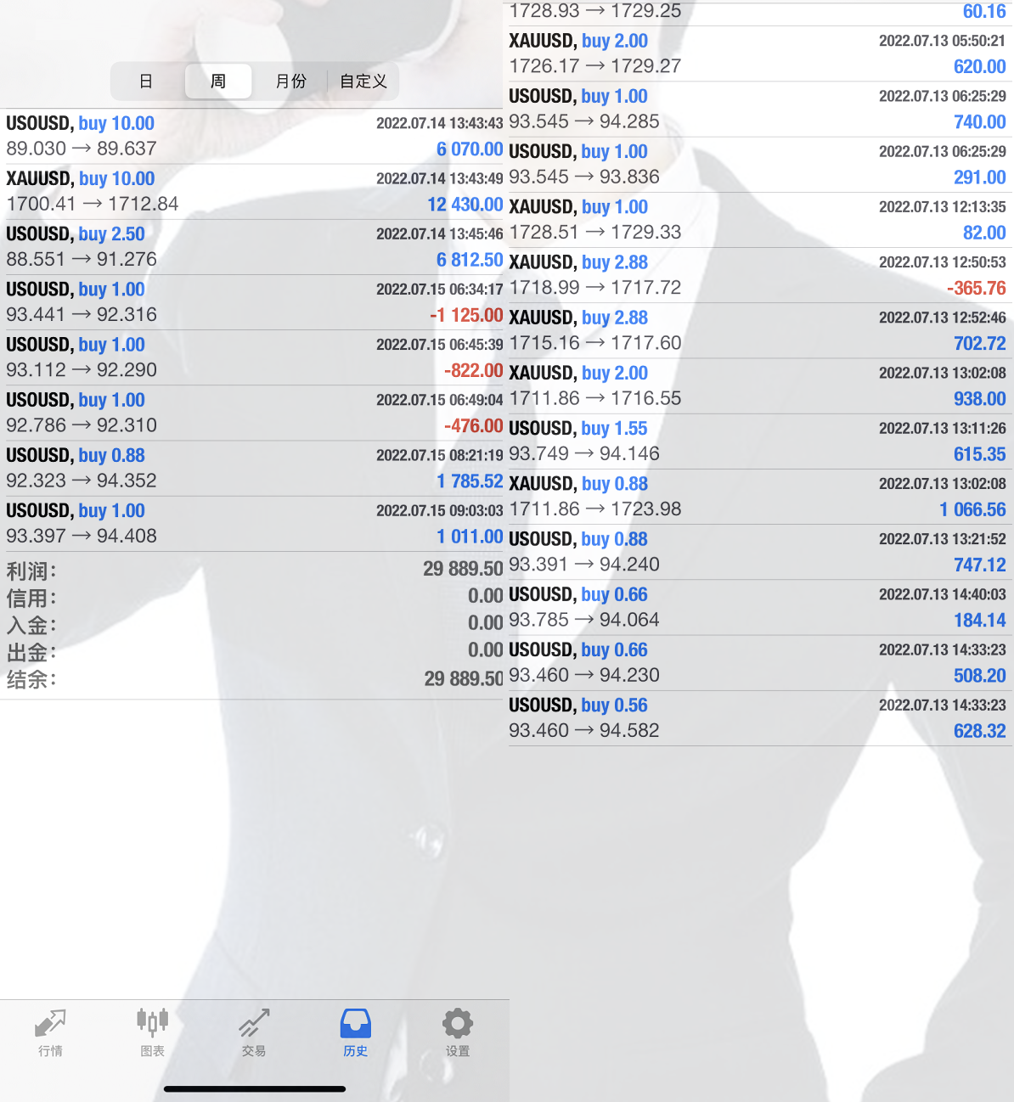
Task: Open the losing trade showing -1 125.00
Action: [255, 302]
